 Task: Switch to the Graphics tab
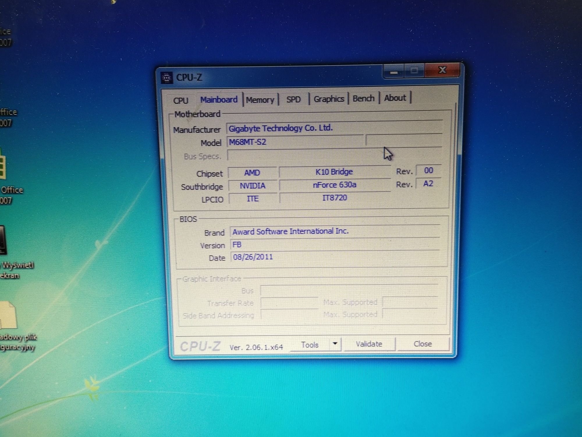pos(329,99)
